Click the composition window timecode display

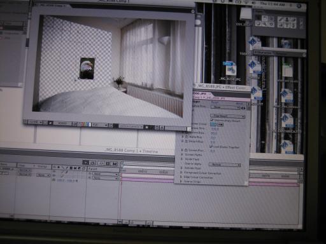click(62, 123)
